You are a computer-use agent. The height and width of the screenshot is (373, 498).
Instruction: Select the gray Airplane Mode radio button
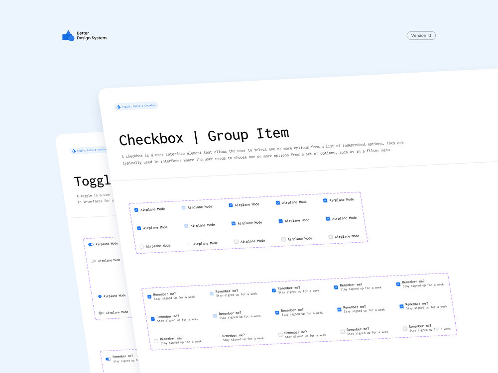coord(101,312)
